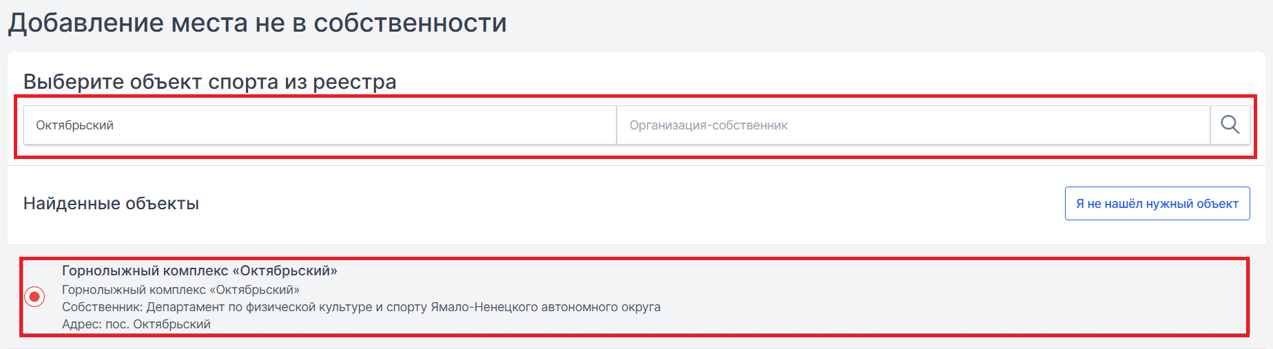Click the Ямало-Ненецкого автономного округа owner text
Viewport: 1273px width, 349px height.
point(546,307)
